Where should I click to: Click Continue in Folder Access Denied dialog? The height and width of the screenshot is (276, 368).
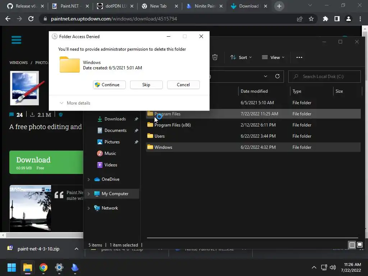[109, 85]
